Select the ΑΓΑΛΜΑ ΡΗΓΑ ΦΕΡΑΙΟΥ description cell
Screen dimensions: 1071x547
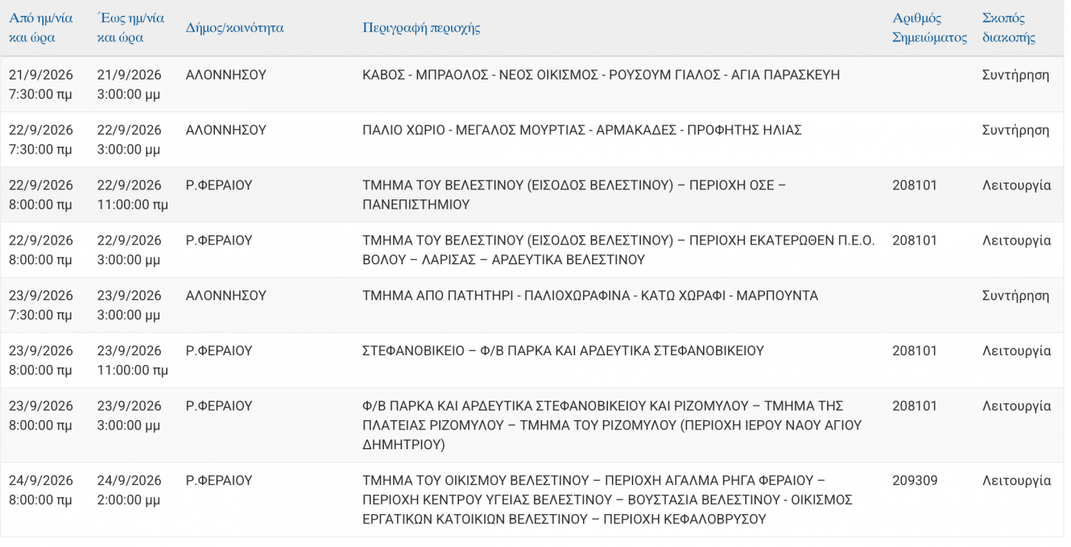click(607, 500)
